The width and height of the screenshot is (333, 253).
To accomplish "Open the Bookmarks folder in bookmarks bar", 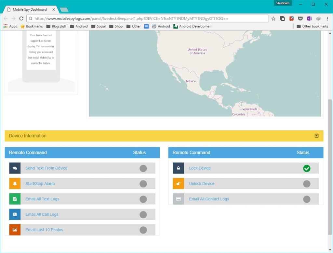I will pos(32,26).
